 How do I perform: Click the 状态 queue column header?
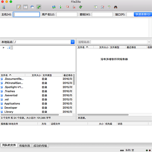(x=133, y=124)
